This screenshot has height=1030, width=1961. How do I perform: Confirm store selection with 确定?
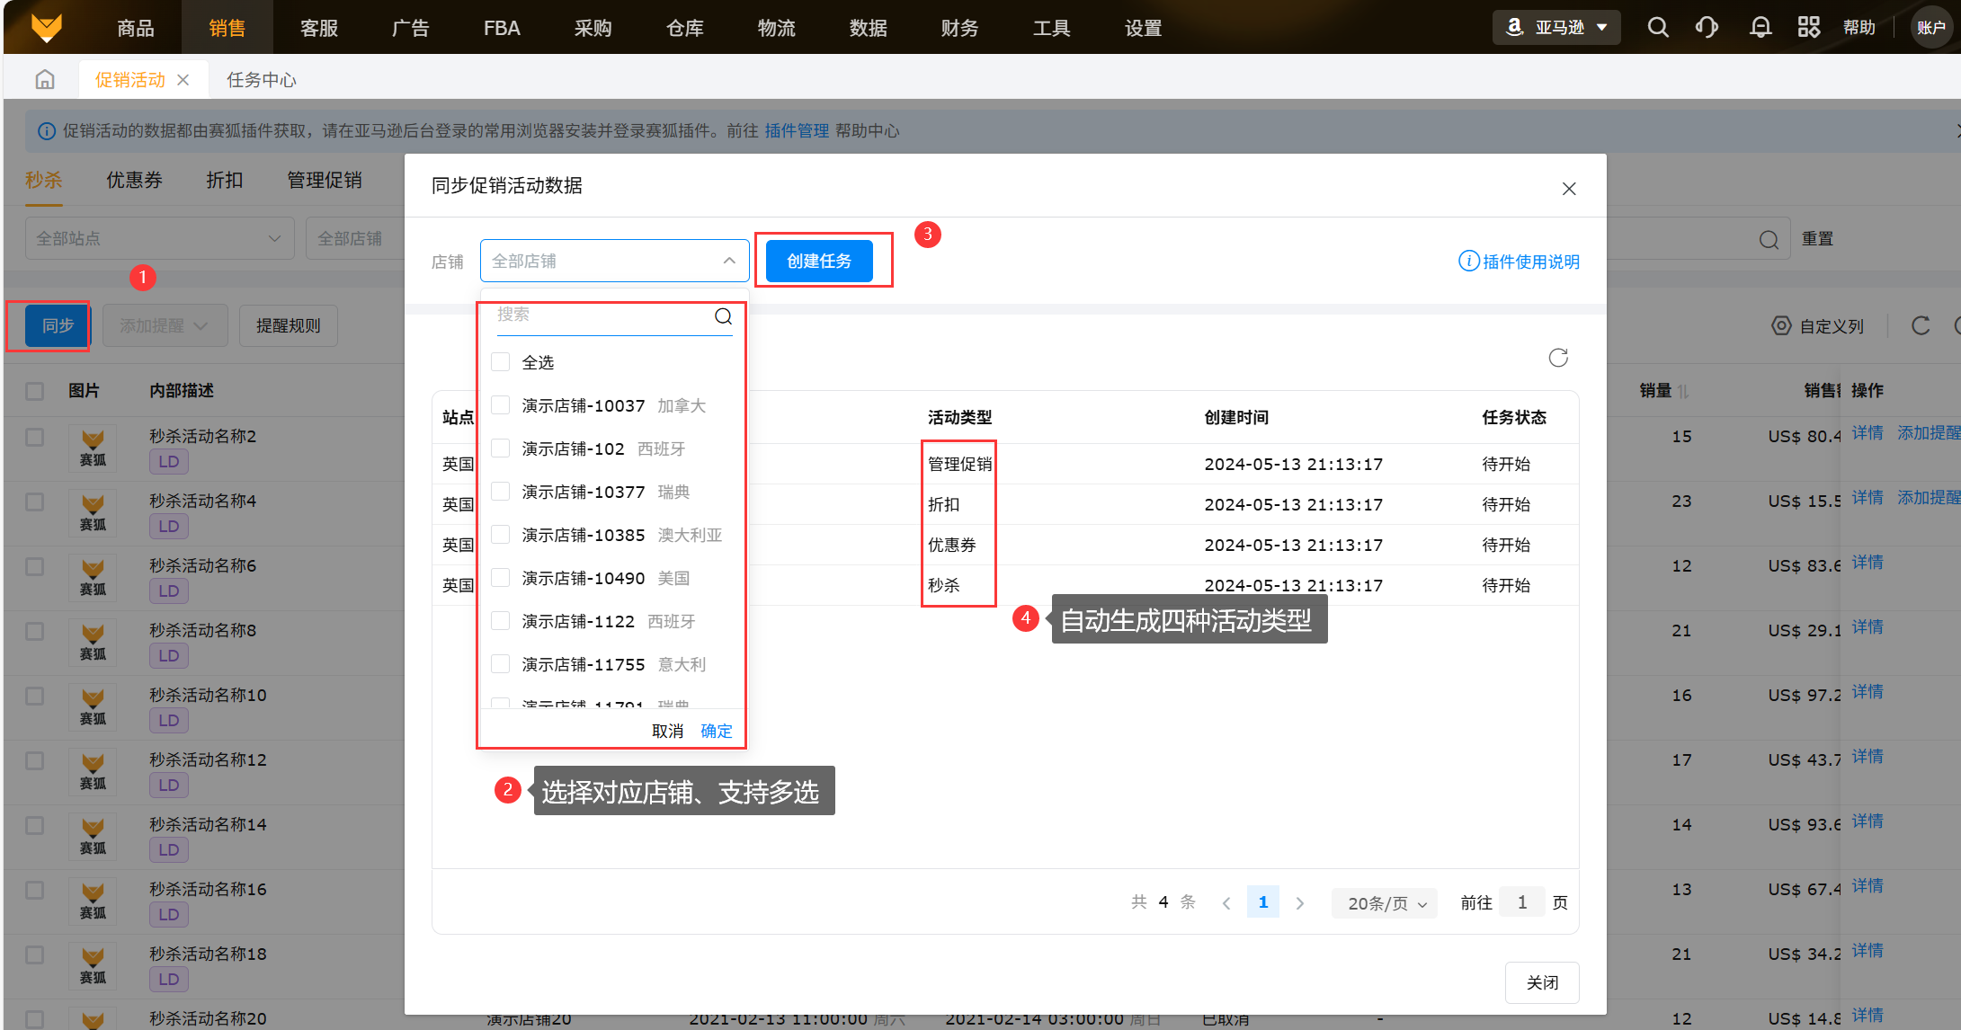[x=716, y=731]
